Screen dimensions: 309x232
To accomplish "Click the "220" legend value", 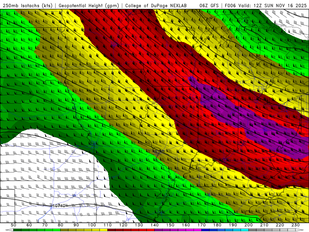I will coord(280,225).
